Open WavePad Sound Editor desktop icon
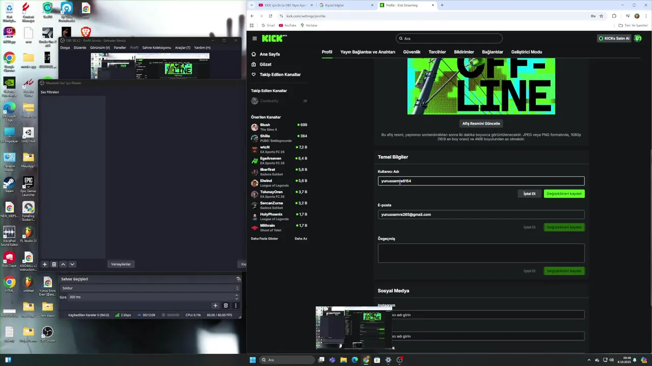Image resolution: width=652 pixels, height=366 pixels. pyautogui.click(x=9, y=236)
